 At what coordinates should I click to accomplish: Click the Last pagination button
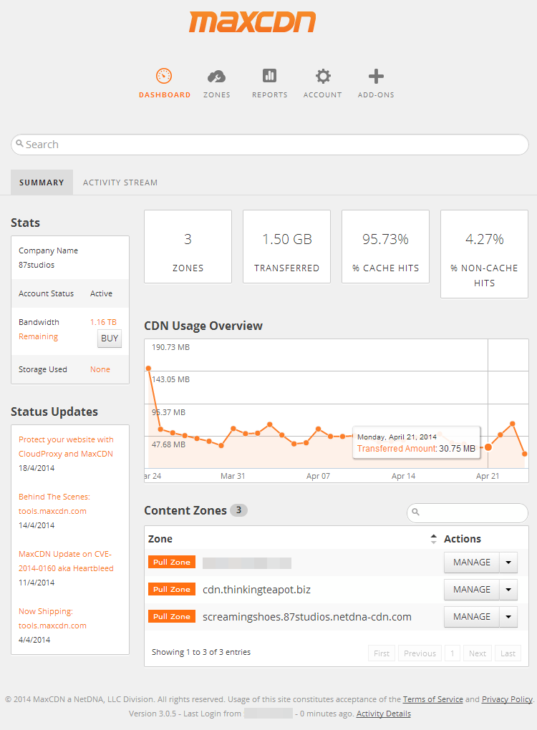508,653
